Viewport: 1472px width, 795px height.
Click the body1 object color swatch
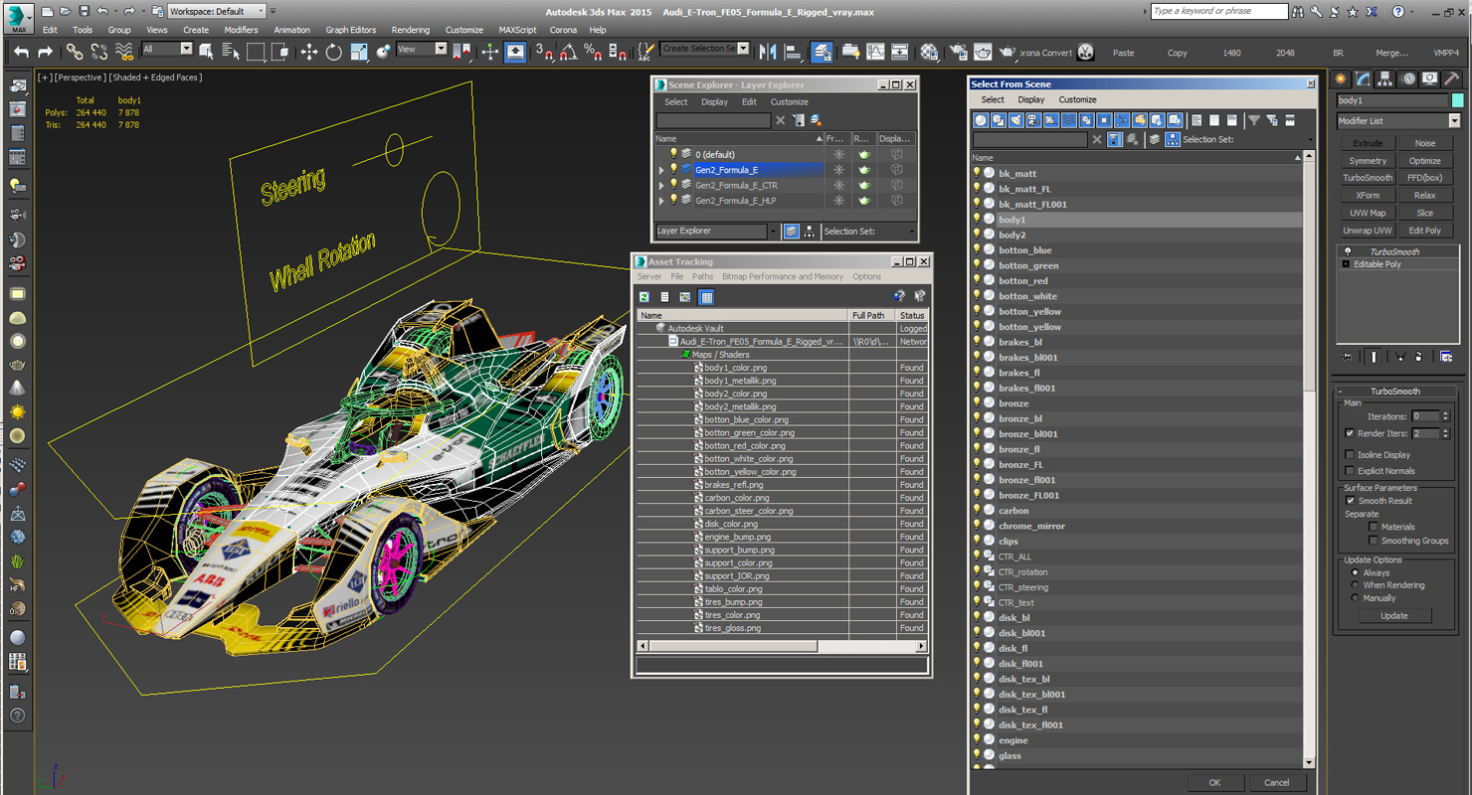[x=1457, y=100]
